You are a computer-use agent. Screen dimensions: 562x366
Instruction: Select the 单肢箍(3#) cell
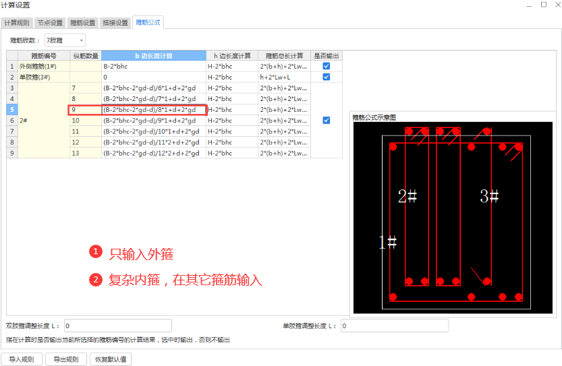(x=44, y=77)
